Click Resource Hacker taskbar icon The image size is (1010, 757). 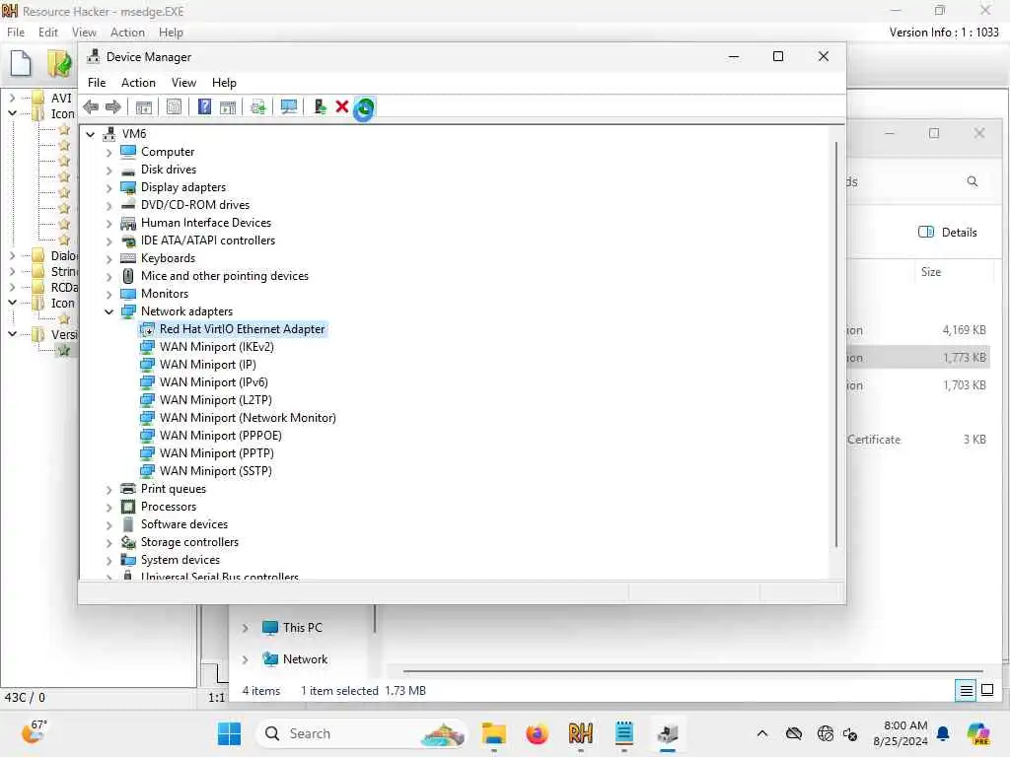580,733
